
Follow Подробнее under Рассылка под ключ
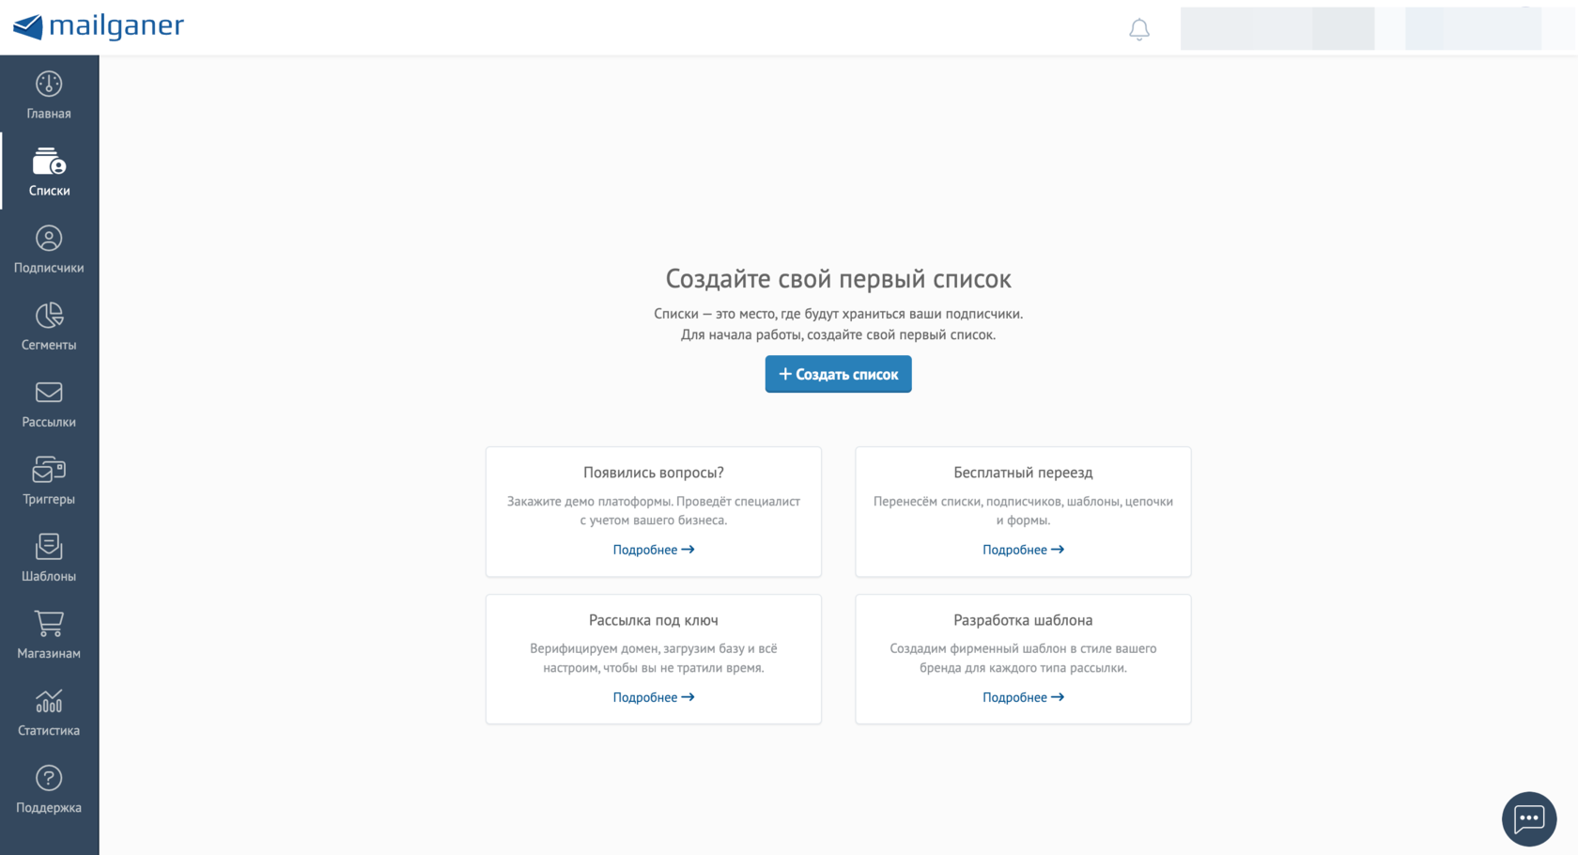coord(654,697)
